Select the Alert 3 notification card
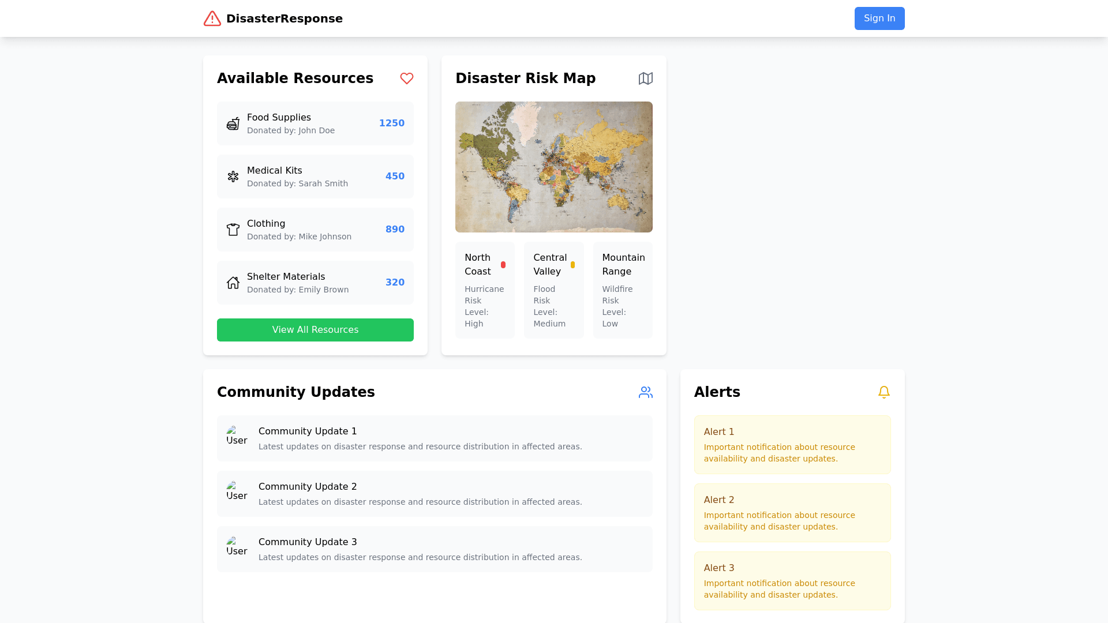The image size is (1108, 623). [x=792, y=581]
